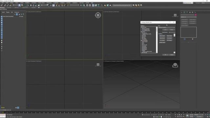
Task: Switch to the Object Paint ribbon tab
Action: pyautogui.click(x=25, y=8)
